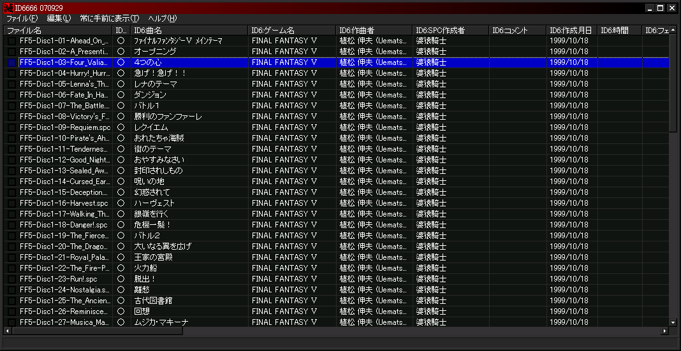Click the vertical scrollbar thumb

click(x=673, y=83)
